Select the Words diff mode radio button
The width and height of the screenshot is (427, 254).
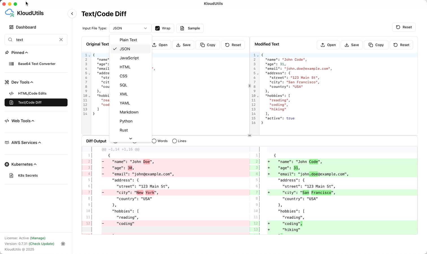[x=154, y=141]
